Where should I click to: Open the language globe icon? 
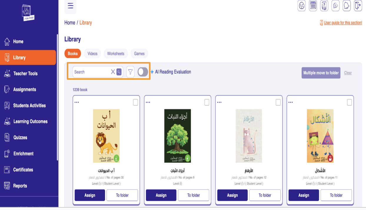(x=302, y=6)
